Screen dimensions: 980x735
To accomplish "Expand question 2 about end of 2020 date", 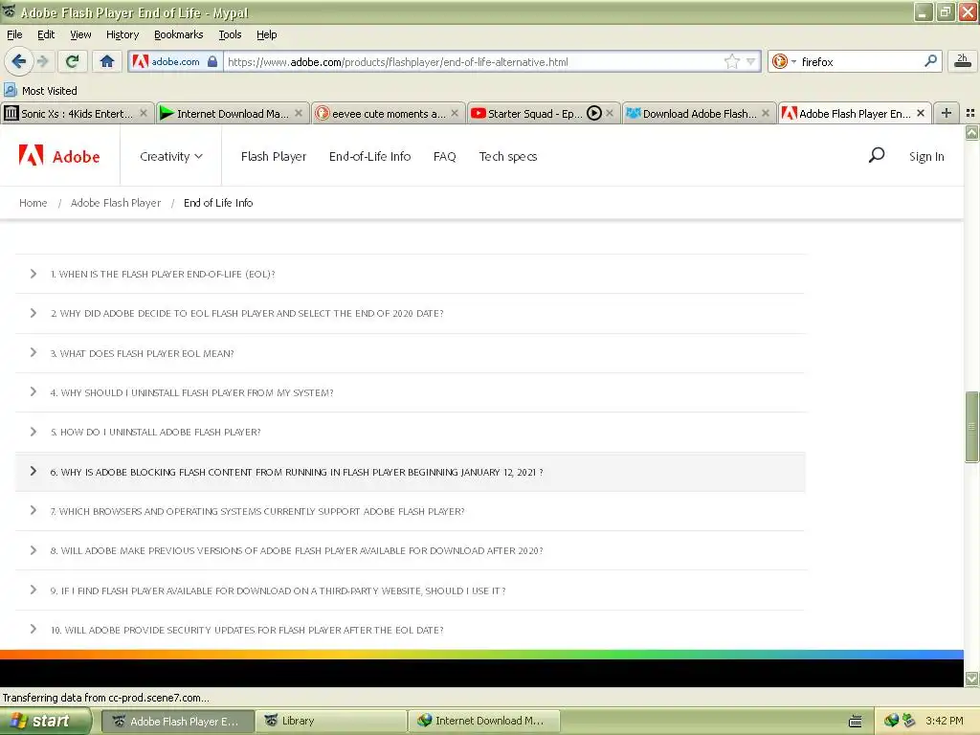I will pos(410,313).
